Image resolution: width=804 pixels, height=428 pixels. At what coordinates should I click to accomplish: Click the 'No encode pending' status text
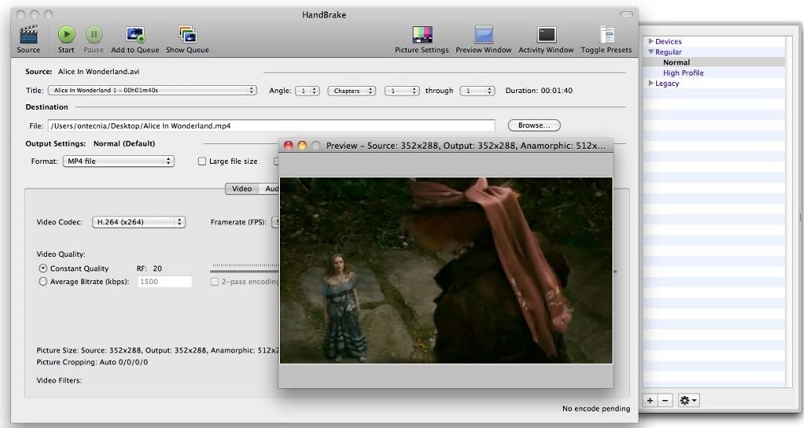pos(596,408)
